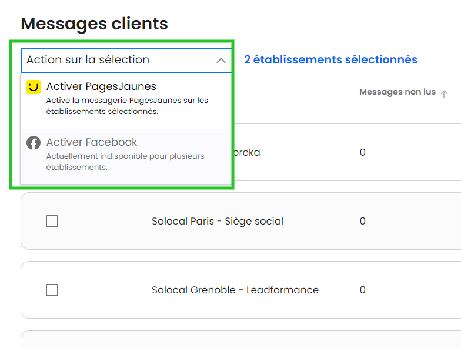Image resolution: width=461 pixels, height=348 pixels.
Task: Click the Messages clients page heading
Action: 94,24
